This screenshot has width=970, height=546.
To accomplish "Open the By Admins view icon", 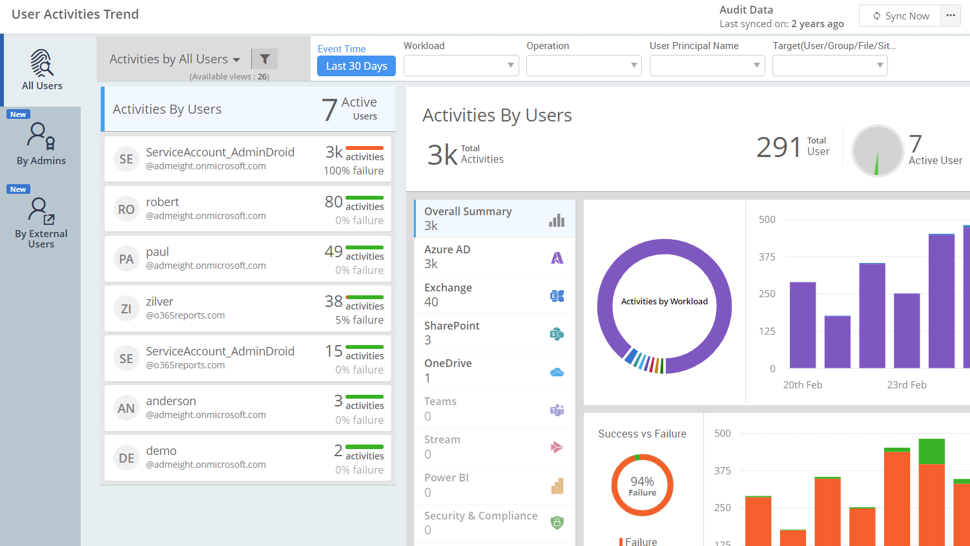I will (x=41, y=136).
